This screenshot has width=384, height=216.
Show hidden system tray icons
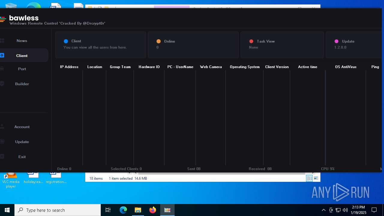tap(323, 210)
